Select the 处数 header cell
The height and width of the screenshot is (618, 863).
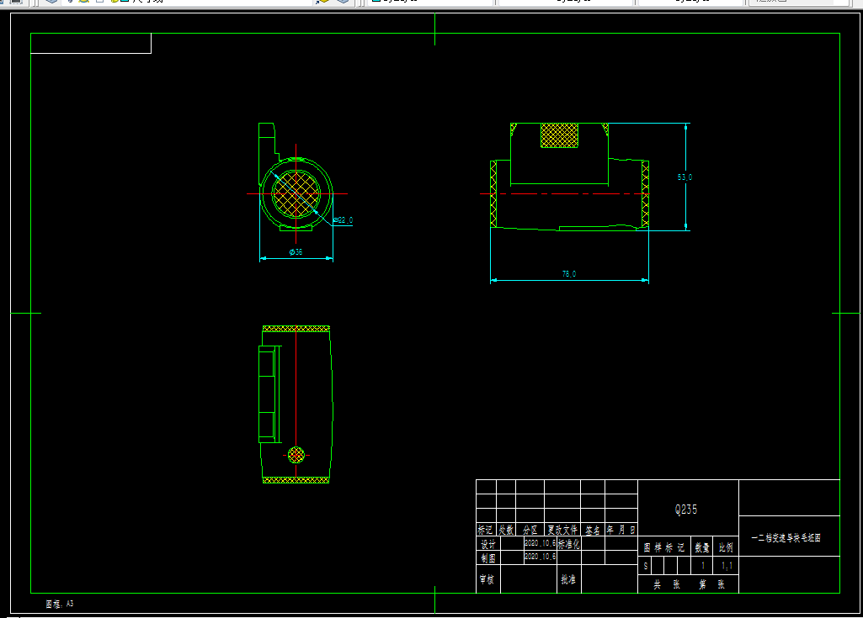[x=506, y=530]
